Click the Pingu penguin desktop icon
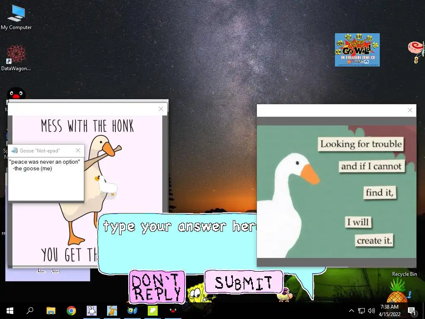Image resolution: width=425 pixels, height=319 pixels. coord(16,94)
